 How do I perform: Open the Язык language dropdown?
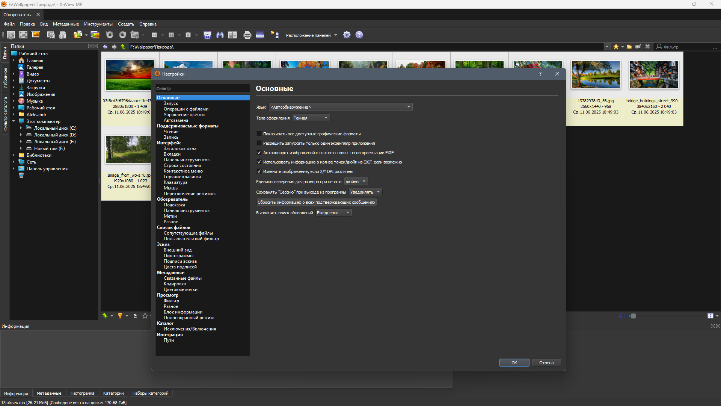(341, 107)
